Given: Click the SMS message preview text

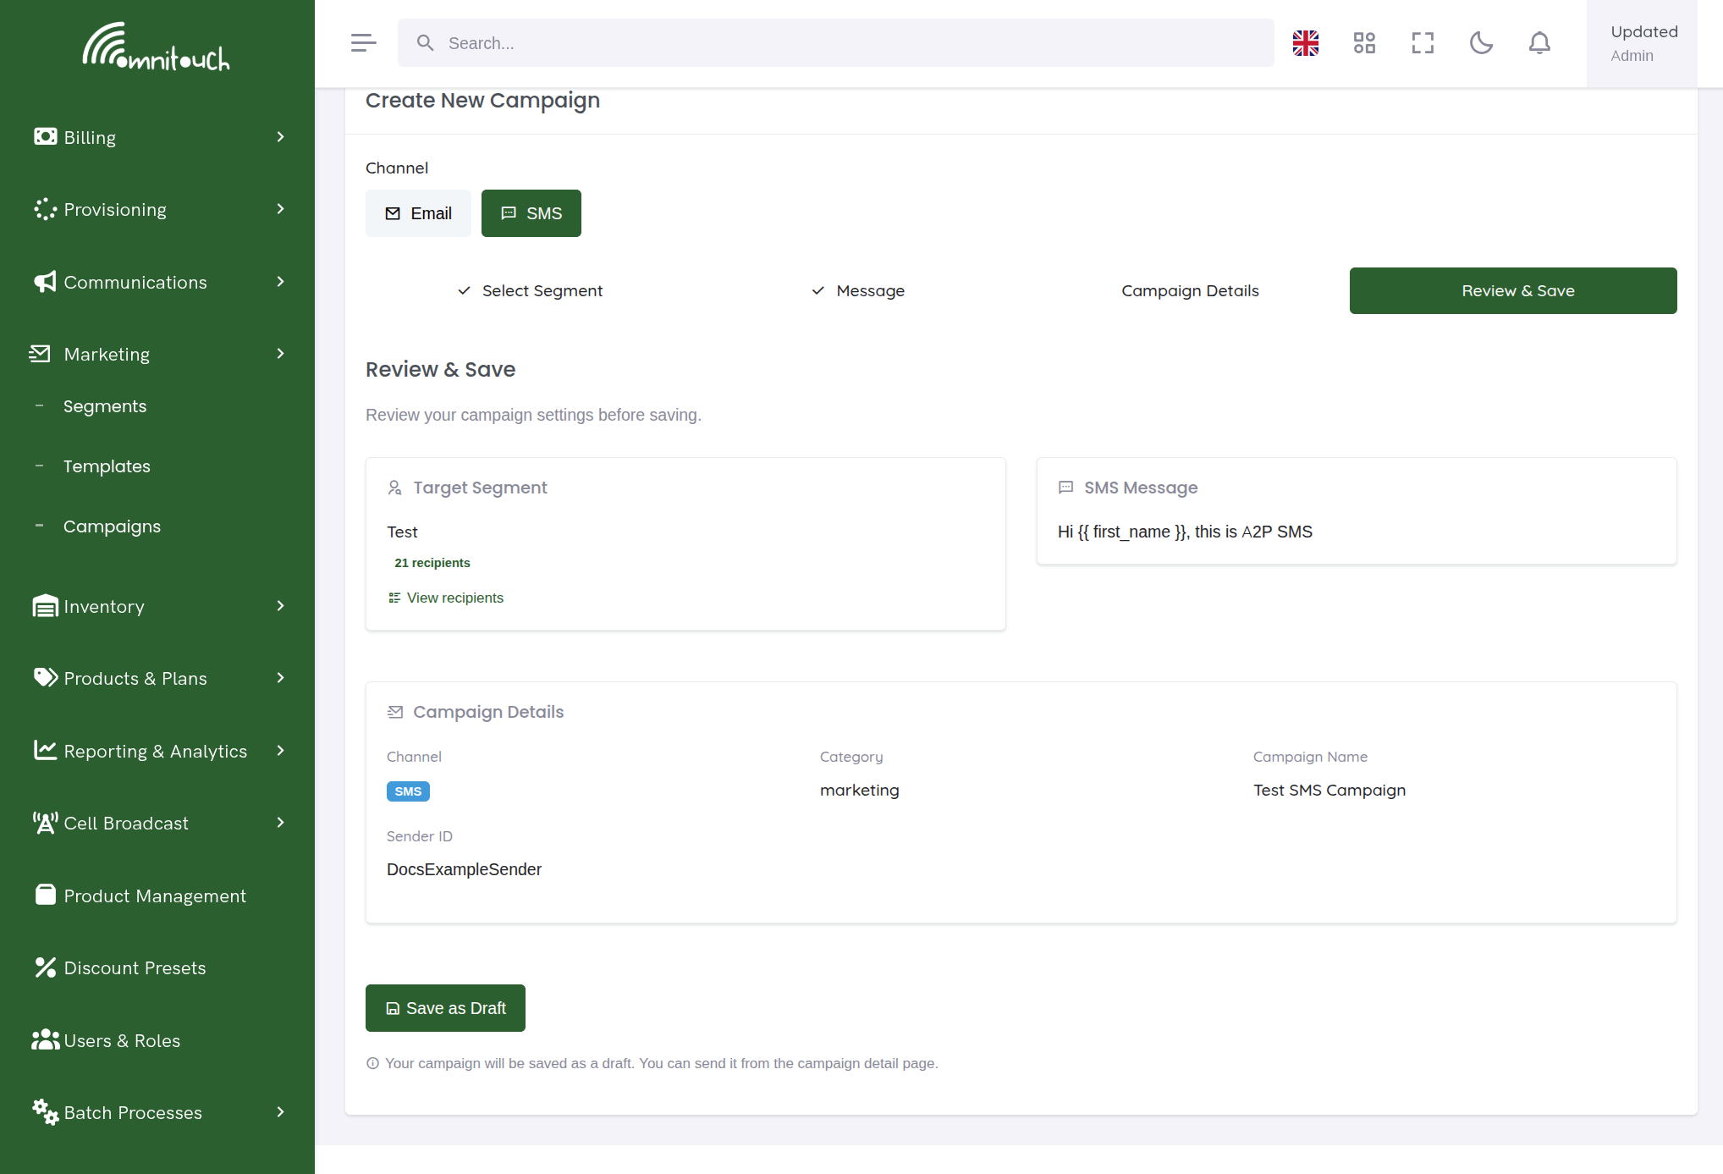Looking at the screenshot, I should pos(1185,532).
